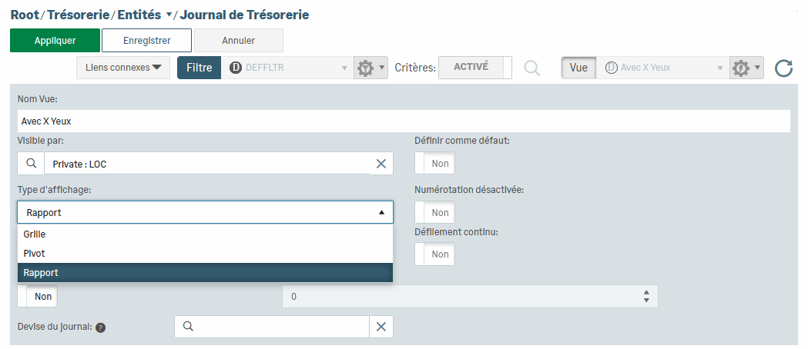Toggle the Définir comme défaut switch
Viewport: 808px width, 349px height.
pyautogui.click(x=434, y=164)
